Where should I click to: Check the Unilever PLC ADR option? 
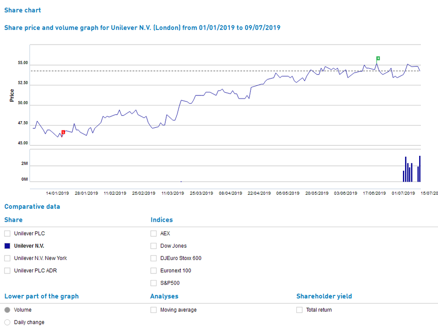click(x=7, y=270)
